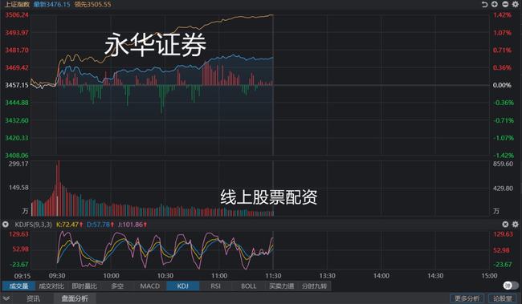
Task: Close the KDJ indicator panel
Action: click(505, 224)
